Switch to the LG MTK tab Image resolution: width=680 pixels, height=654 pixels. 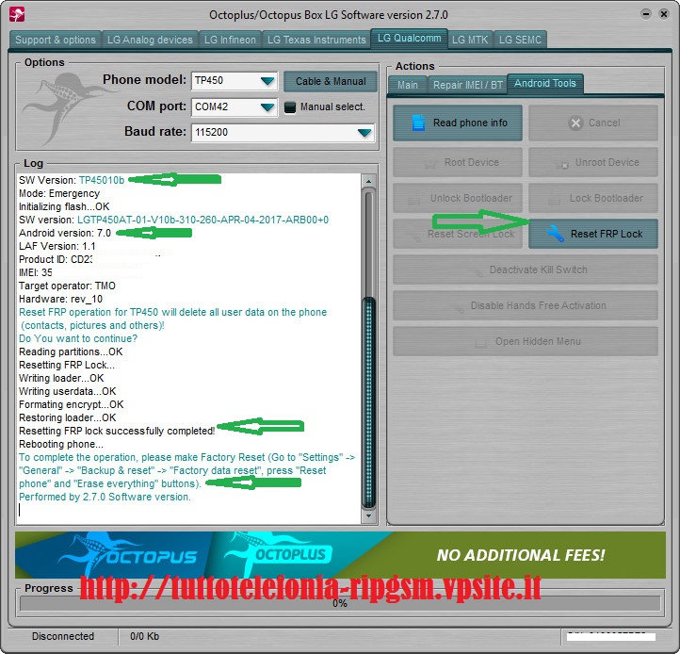pos(470,40)
